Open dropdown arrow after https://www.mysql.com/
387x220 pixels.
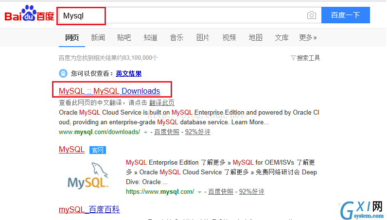[x=199, y=192]
